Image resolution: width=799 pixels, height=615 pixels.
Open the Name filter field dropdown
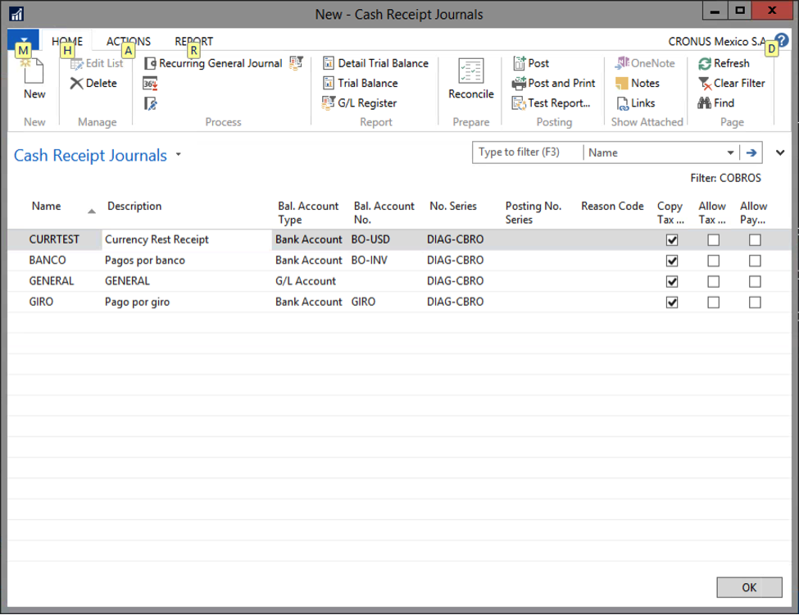point(730,153)
